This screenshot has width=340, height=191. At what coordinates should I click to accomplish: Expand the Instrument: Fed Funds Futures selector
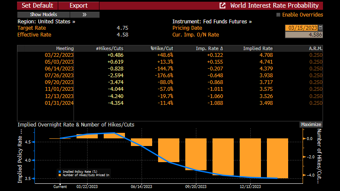[212, 21]
